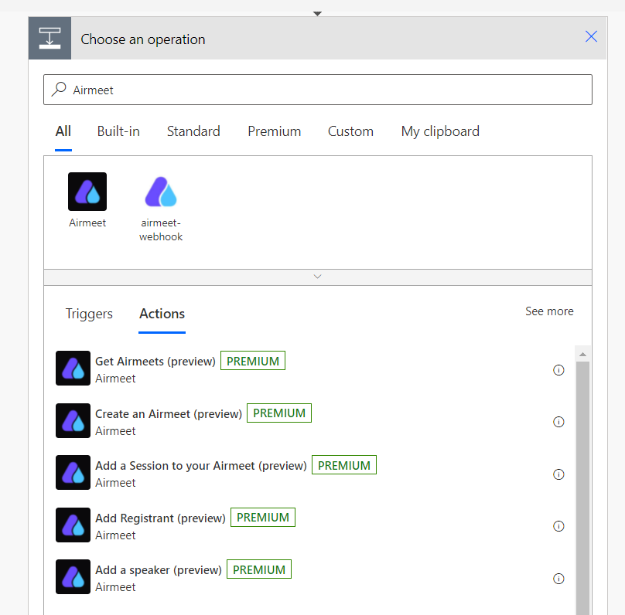Image resolution: width=625 pixels, height=615 pixels.
Task: Click the search magnifier icon
Action: 59,89
